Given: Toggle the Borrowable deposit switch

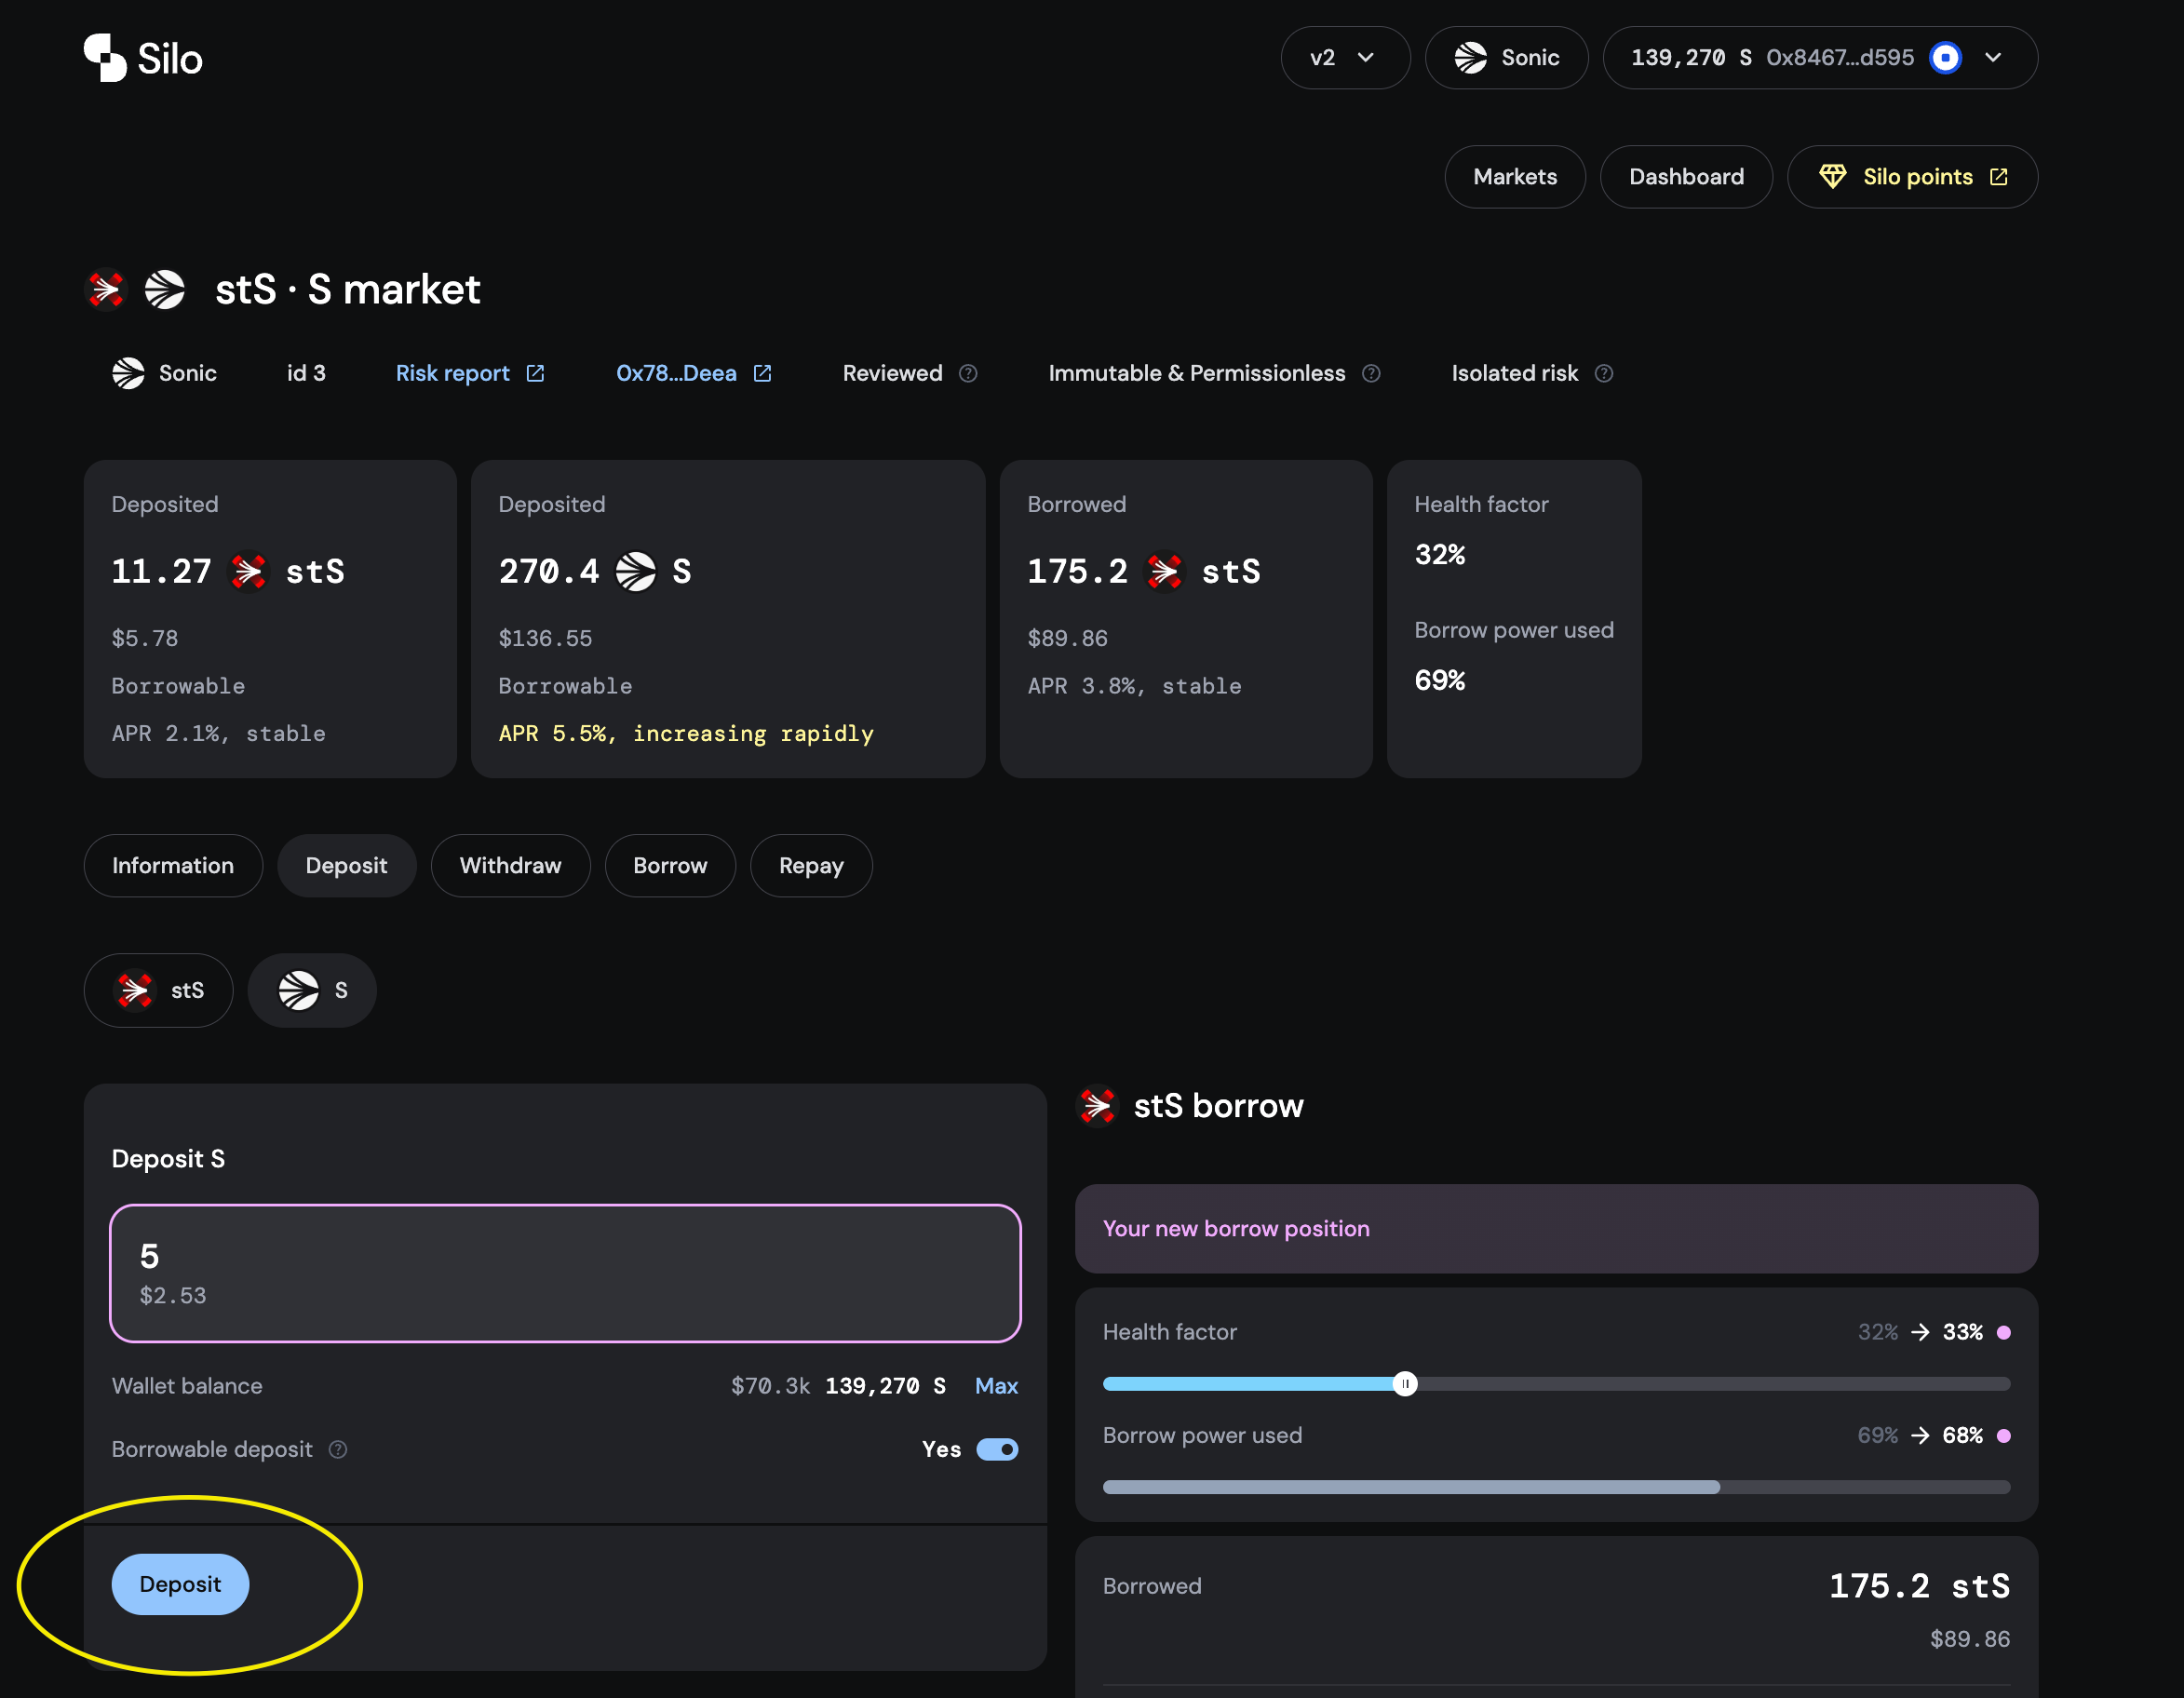Looking at the screenshot, I should pos(996,1449).
